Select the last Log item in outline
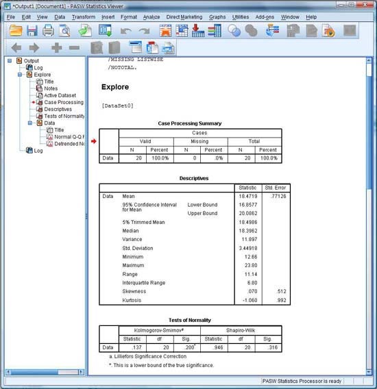This screenshot has width=377, height=389. coord(38,151)
